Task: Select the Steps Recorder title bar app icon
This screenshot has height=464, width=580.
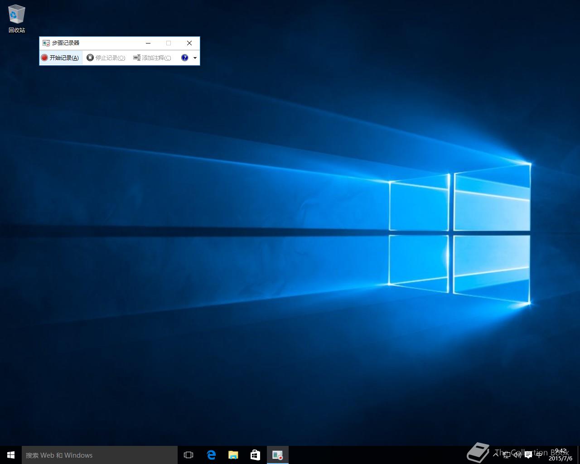Action: (x=46, y=43)
